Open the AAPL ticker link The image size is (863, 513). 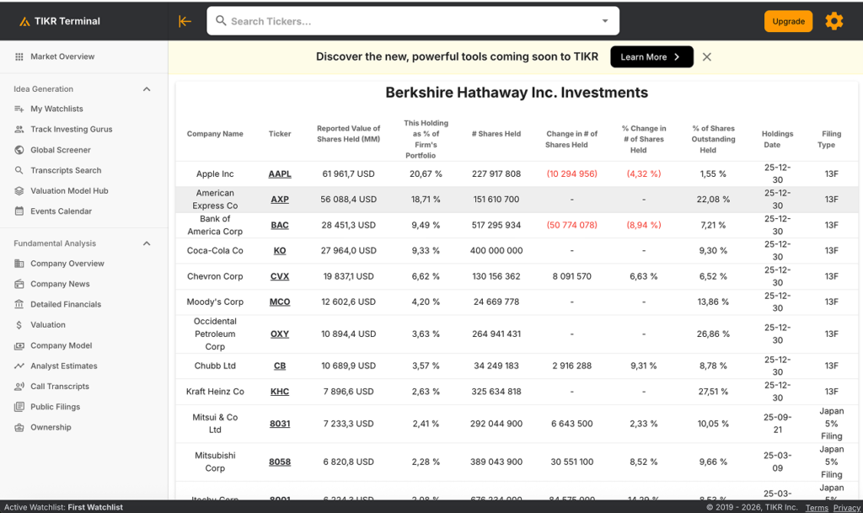pos(280,174)
